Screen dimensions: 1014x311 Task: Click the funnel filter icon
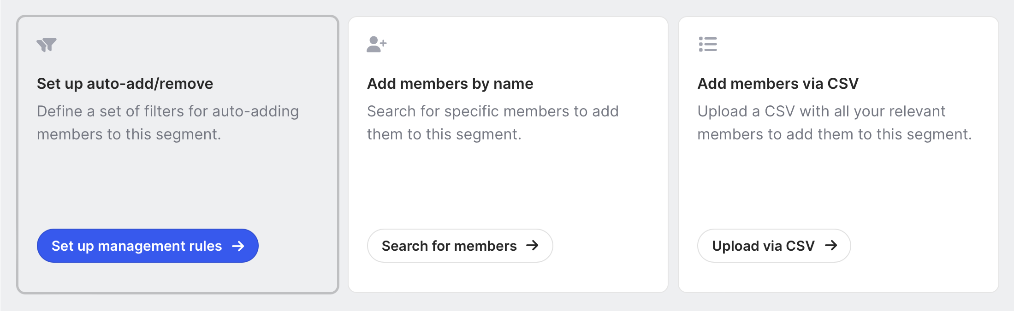[47, 45]
